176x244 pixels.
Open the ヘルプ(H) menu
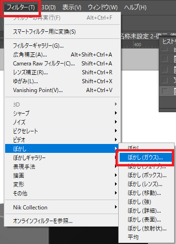point(135,7)
